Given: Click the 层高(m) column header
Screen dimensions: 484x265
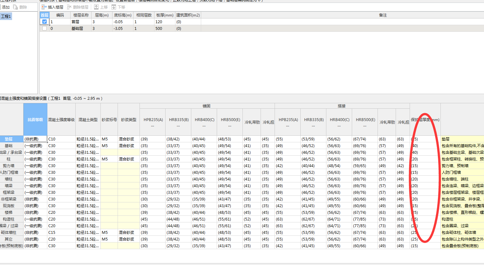Looking at the screenshot, I should (x=102, y=15).
